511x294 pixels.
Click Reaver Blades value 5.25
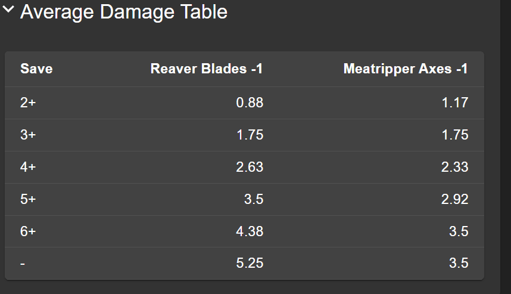pyautogui.click(x=250, y=264)
